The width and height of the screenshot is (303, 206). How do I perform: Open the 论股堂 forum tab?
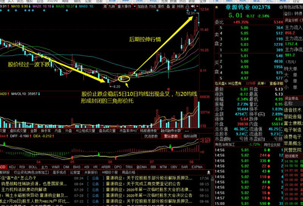[75, 173]
